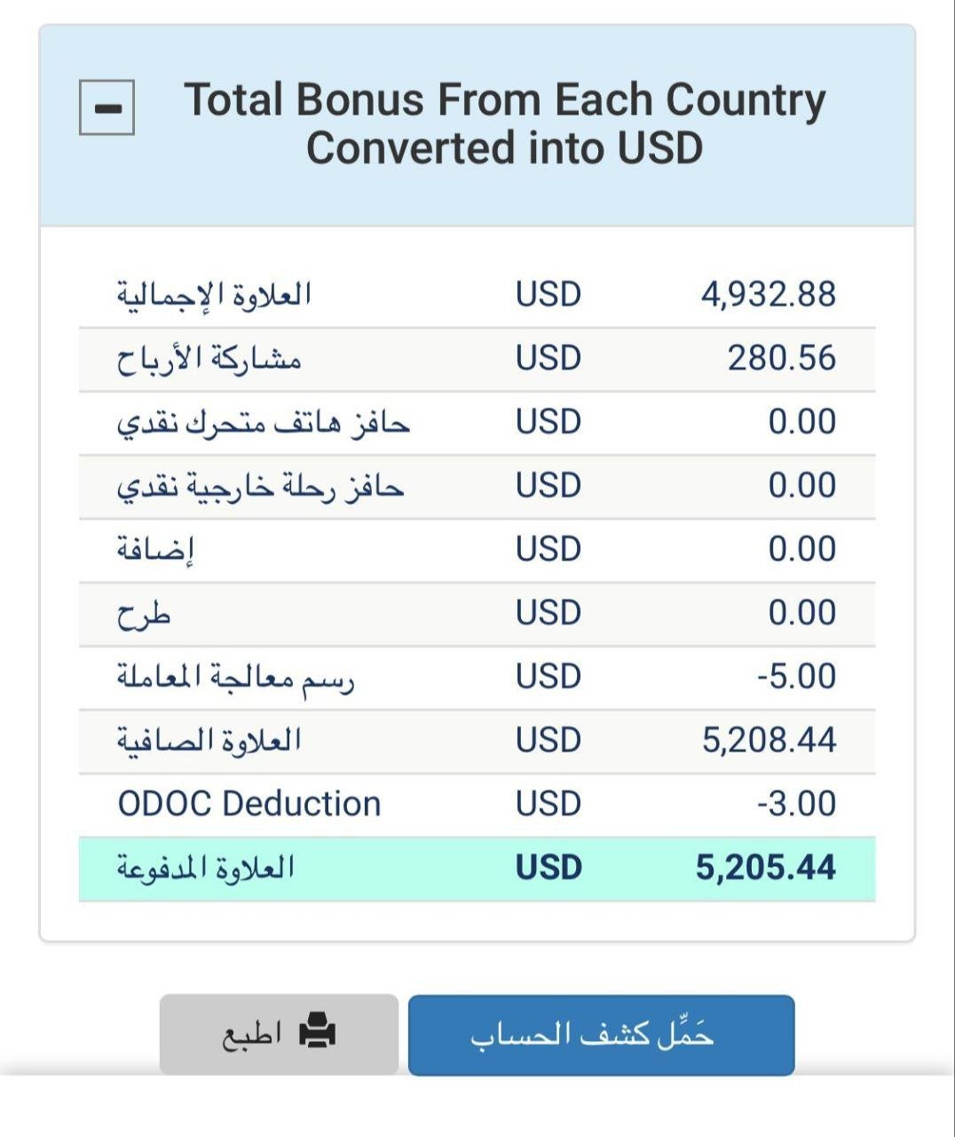Image resolution: width=955 pixels, height=1137 pixels.
Task: Select the paid bonus total 5,205.44
Action: (765, 868)
